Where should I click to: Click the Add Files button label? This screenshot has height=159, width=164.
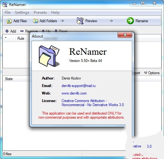click(x=20, y=21)
